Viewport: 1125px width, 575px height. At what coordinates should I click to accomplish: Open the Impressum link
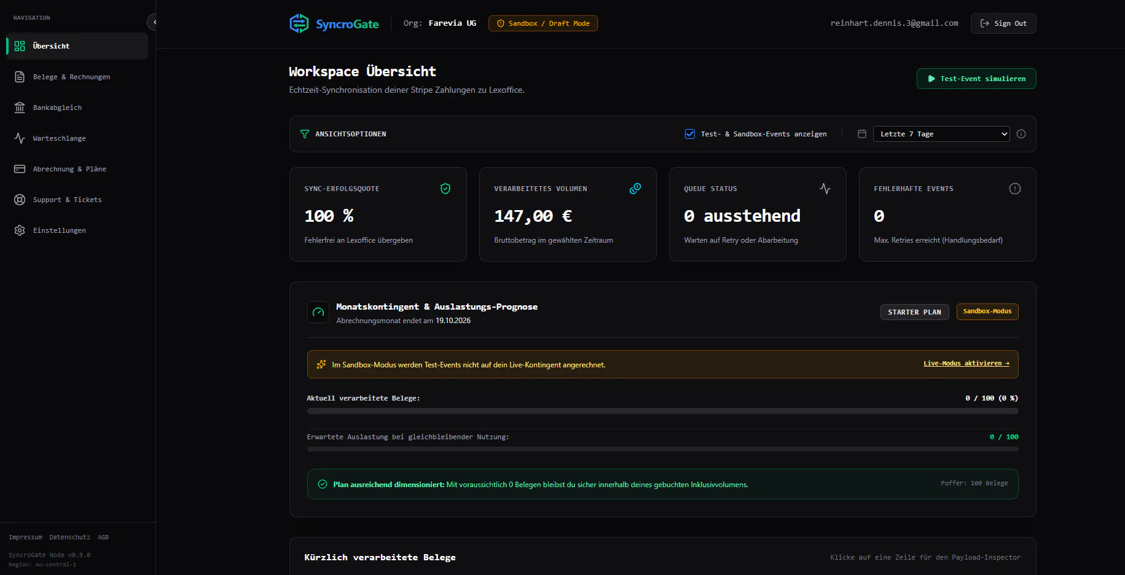(x=26, y=537)
